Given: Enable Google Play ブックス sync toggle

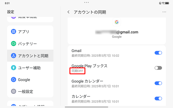Looking at the screenshot, I should point(158,68).
